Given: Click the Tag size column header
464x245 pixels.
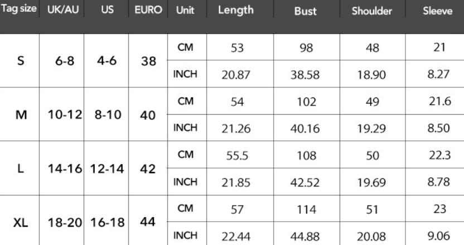Looking at the screenshot, I should click(x=20, y=10).
